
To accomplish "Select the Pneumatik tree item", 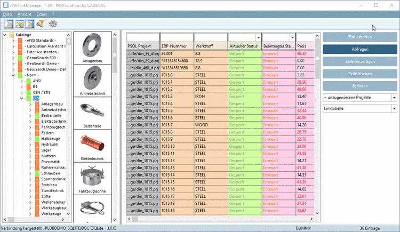I will [51, 162].
